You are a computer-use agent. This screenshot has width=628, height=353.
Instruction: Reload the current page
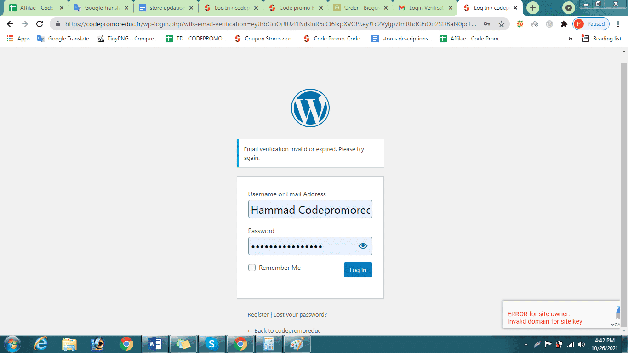pos(40,24)
